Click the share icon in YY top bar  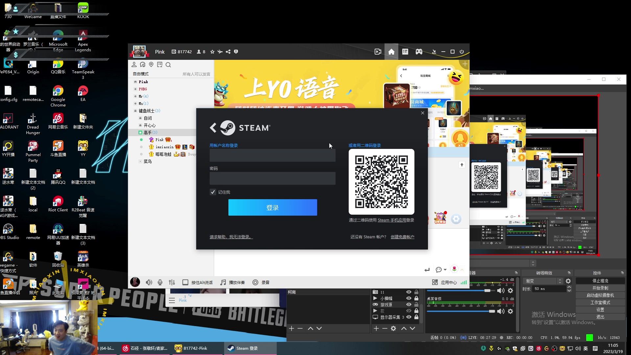tap(228, 52)
